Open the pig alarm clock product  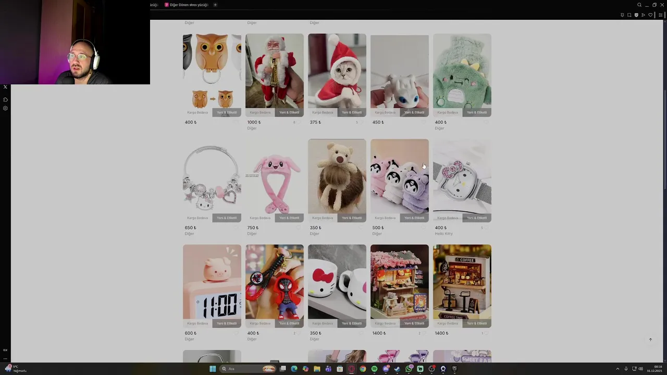(212, 286)
